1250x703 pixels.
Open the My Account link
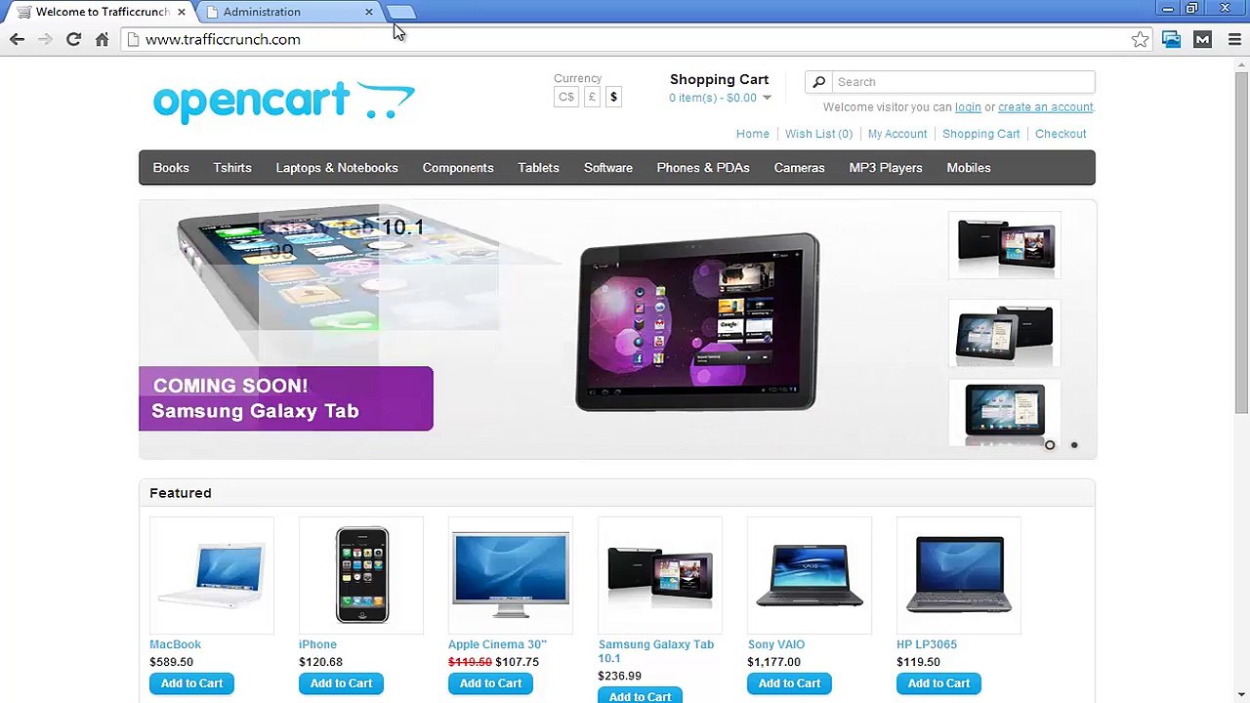(x=897, y=134)
